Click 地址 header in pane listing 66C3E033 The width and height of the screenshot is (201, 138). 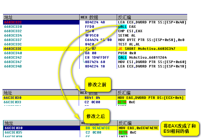[x=8, y=93]
